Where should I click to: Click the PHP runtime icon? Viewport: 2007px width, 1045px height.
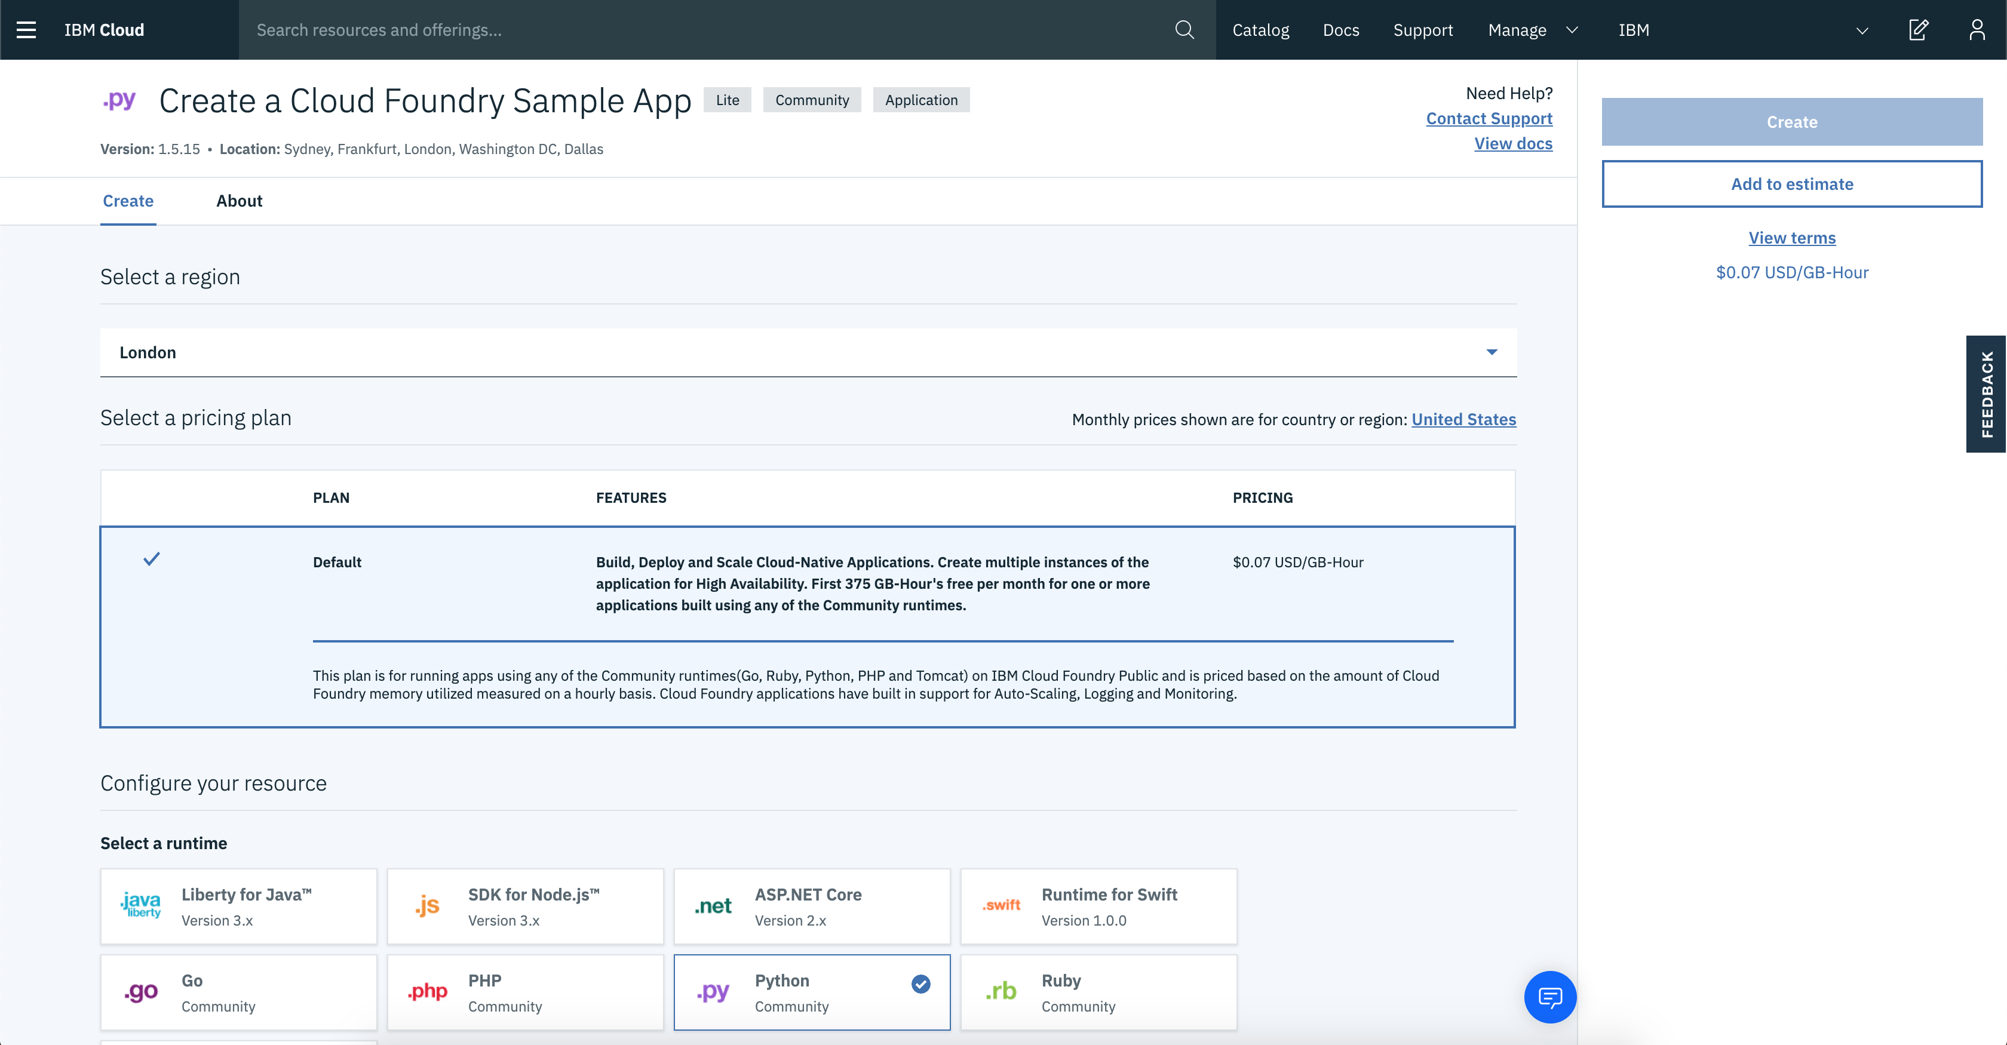(429, 992)
